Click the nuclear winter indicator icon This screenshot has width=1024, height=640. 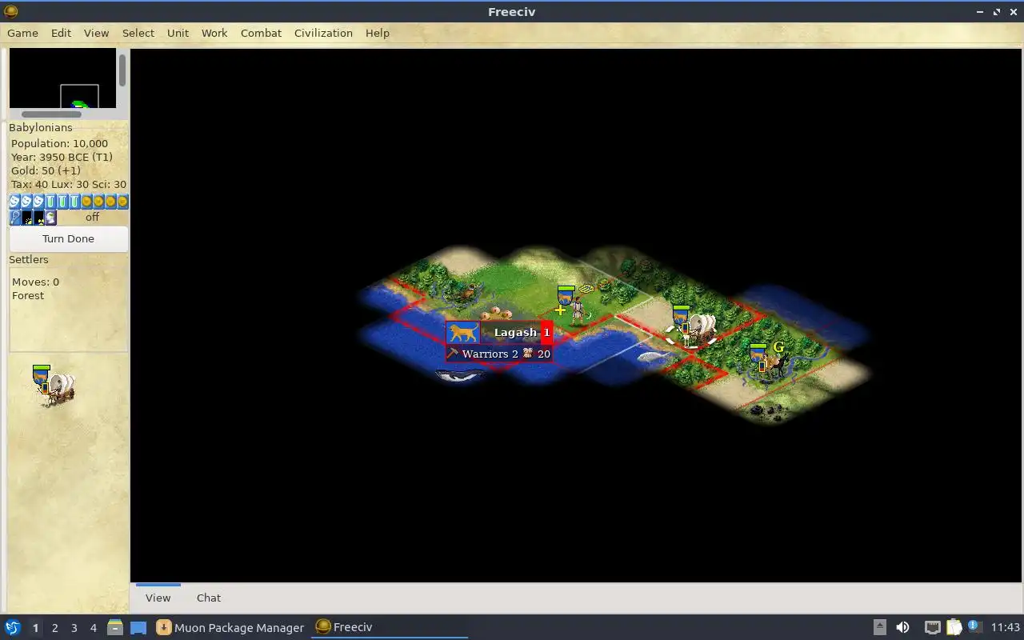[39, 217]
